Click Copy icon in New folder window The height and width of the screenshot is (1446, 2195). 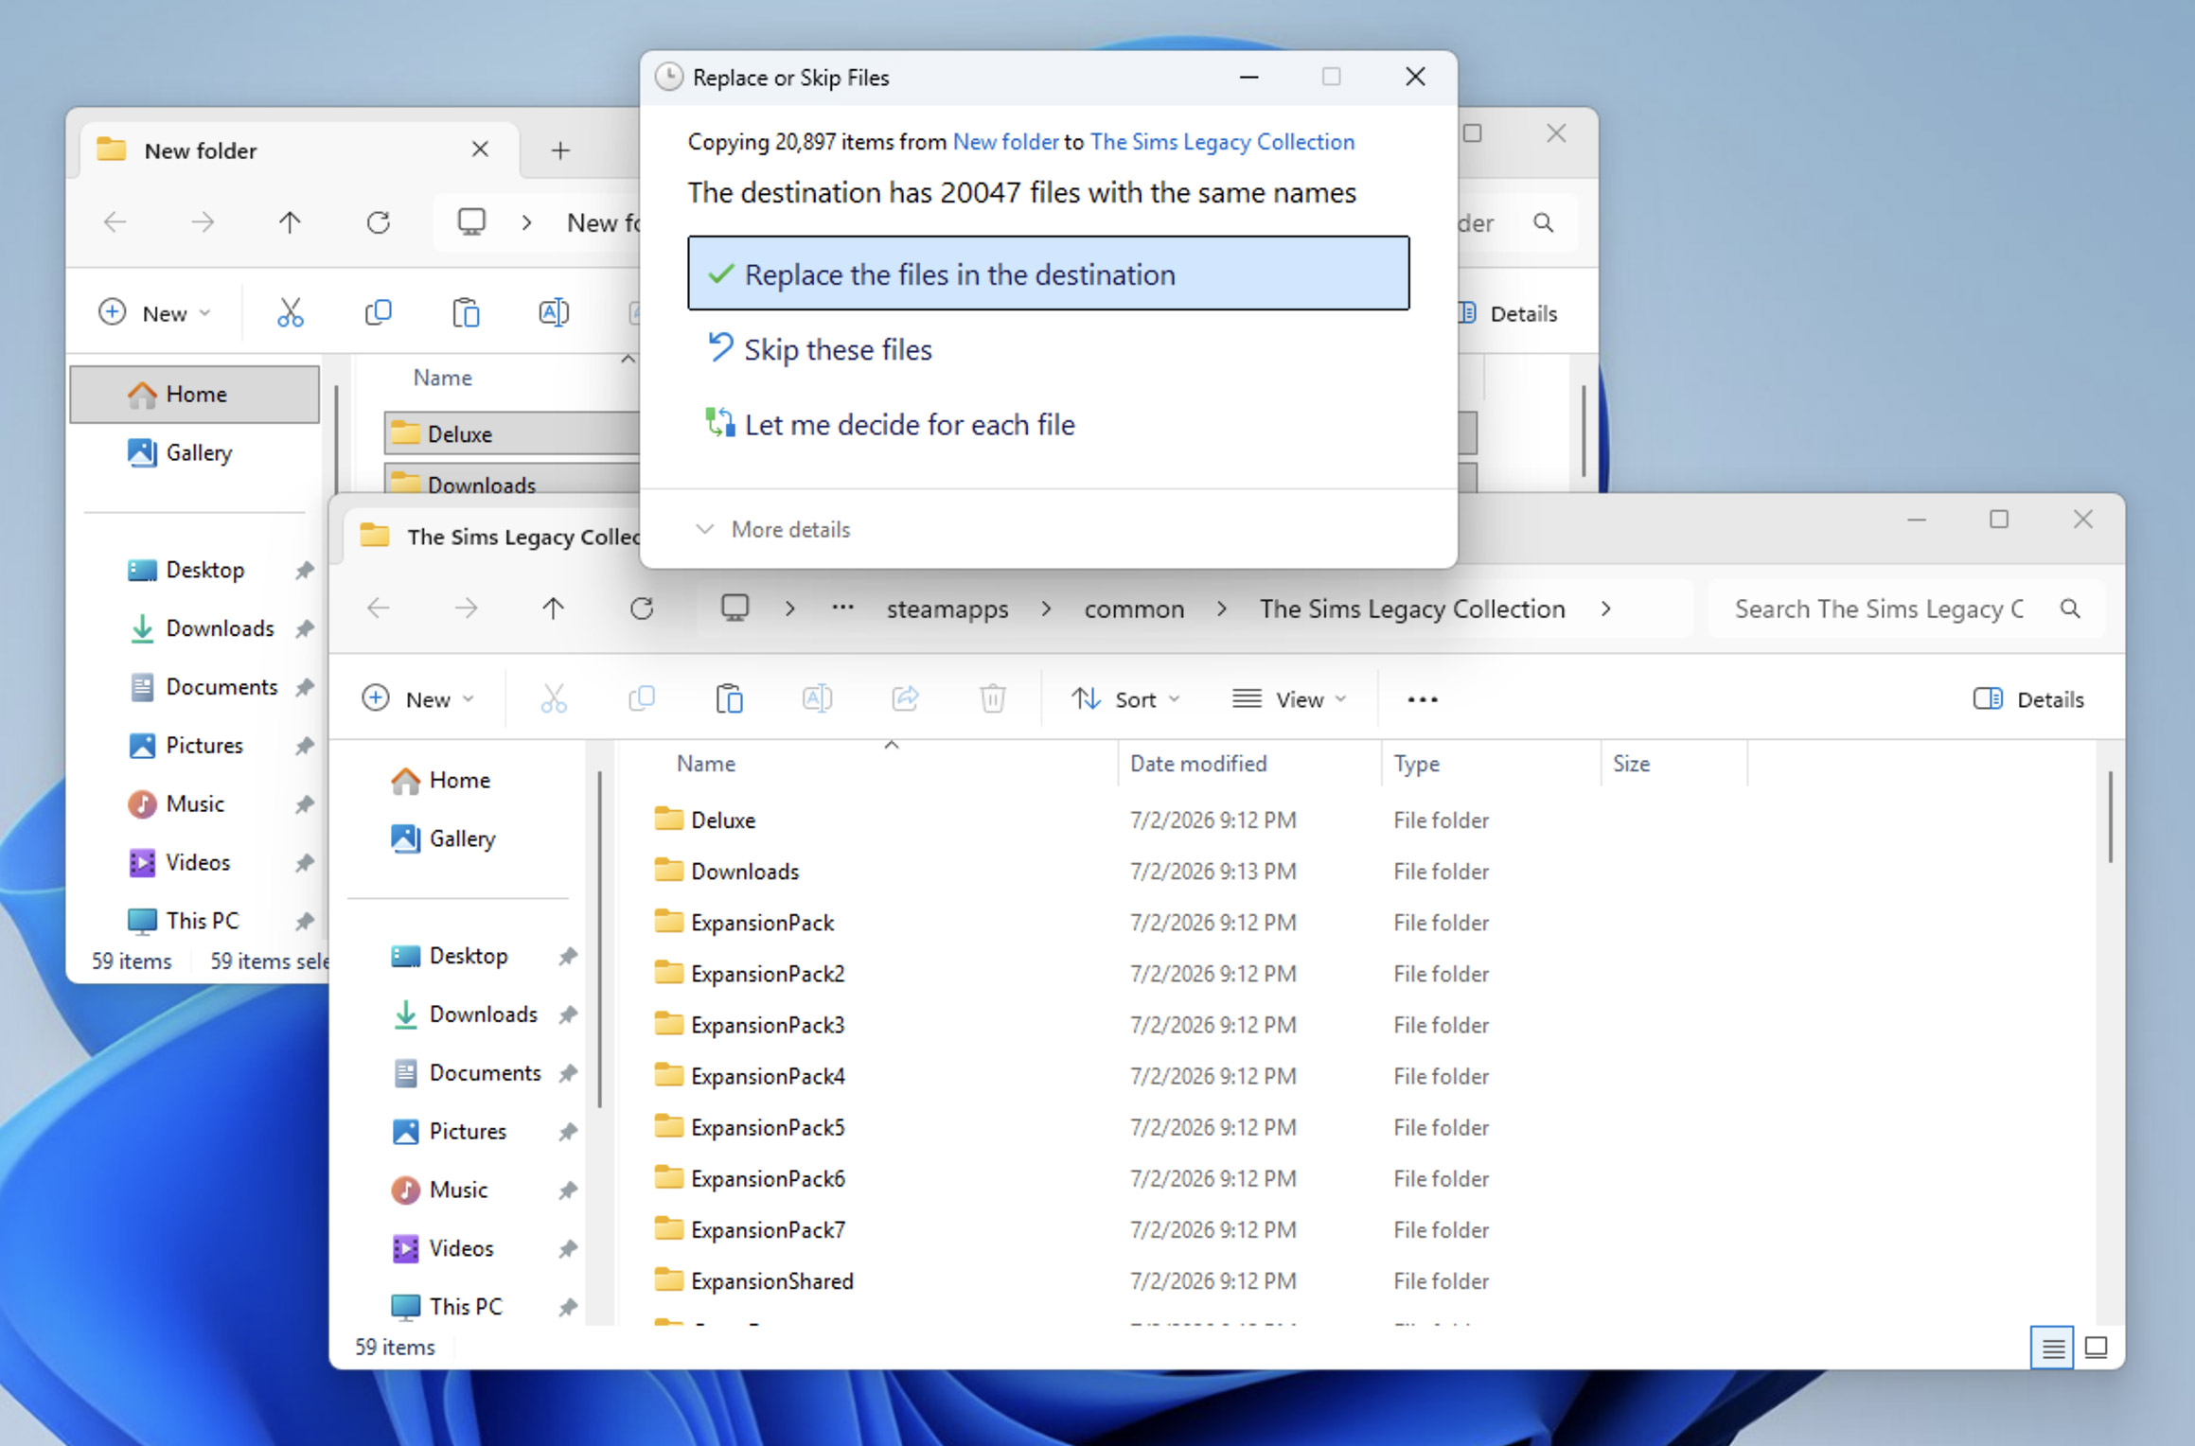[x=378, y=312]
